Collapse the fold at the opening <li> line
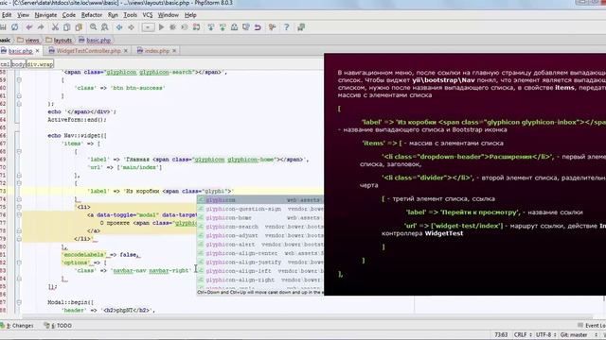606x340 pixels. pyautogui.click(x=19, y=207)
